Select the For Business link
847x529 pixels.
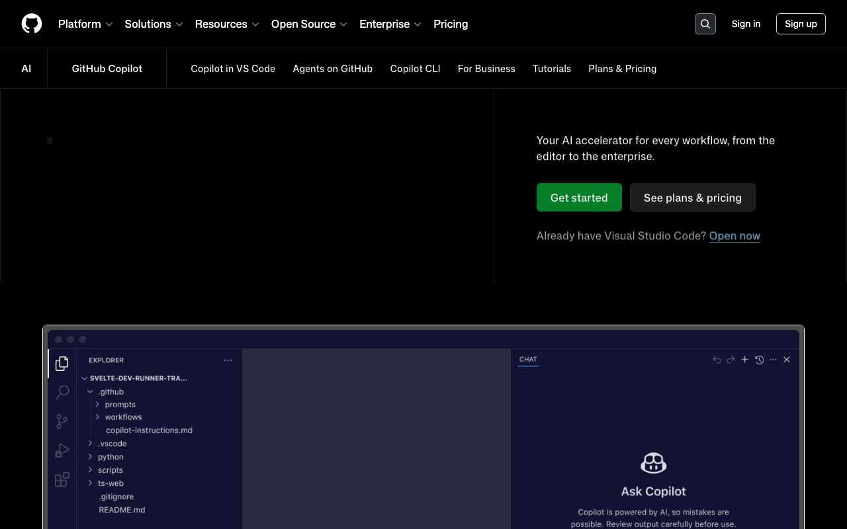pos(486,69)
